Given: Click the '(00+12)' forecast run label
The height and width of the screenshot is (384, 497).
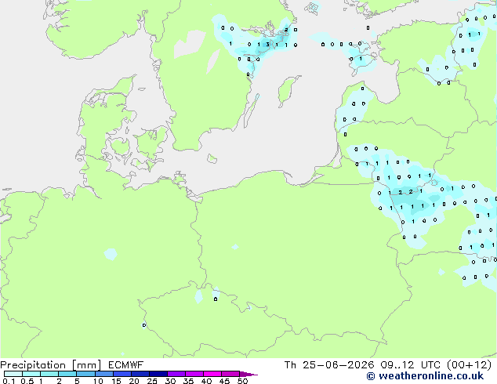Looking at the screenshot, I should [x=469, y=365].
